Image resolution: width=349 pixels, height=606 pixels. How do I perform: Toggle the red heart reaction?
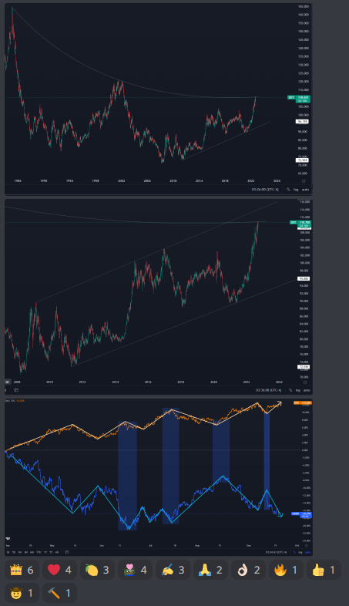(x=59, y=570)
